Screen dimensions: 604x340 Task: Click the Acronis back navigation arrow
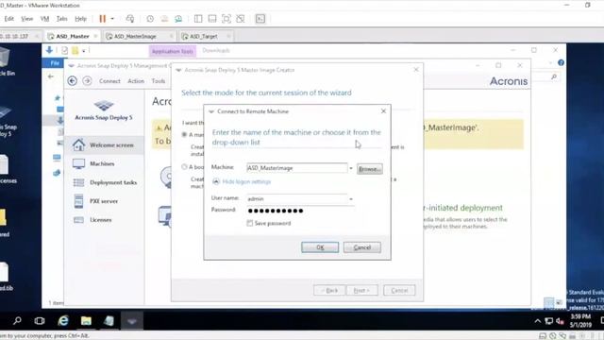coord(72,81)
